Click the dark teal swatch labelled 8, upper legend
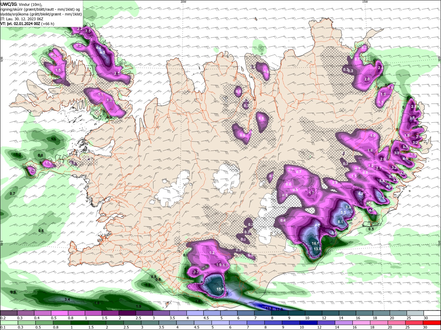 pos(279,313)
